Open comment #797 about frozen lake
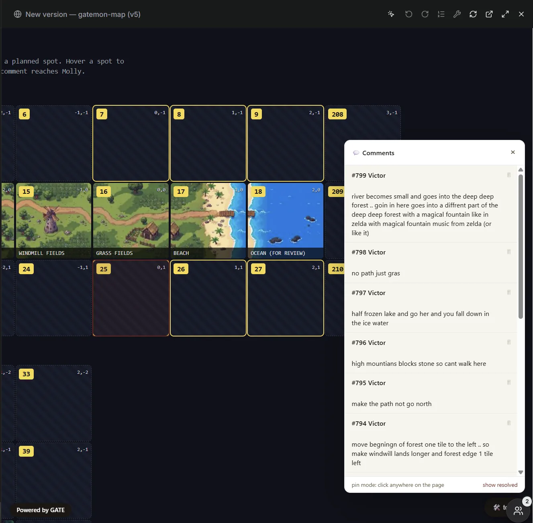 (x=431, y=308)
